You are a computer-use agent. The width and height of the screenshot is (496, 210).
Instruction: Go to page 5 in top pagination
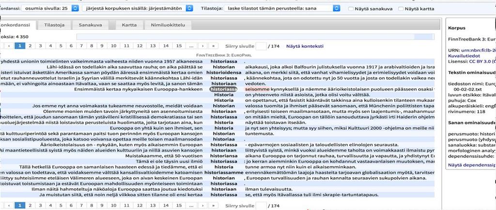[61, 46]
